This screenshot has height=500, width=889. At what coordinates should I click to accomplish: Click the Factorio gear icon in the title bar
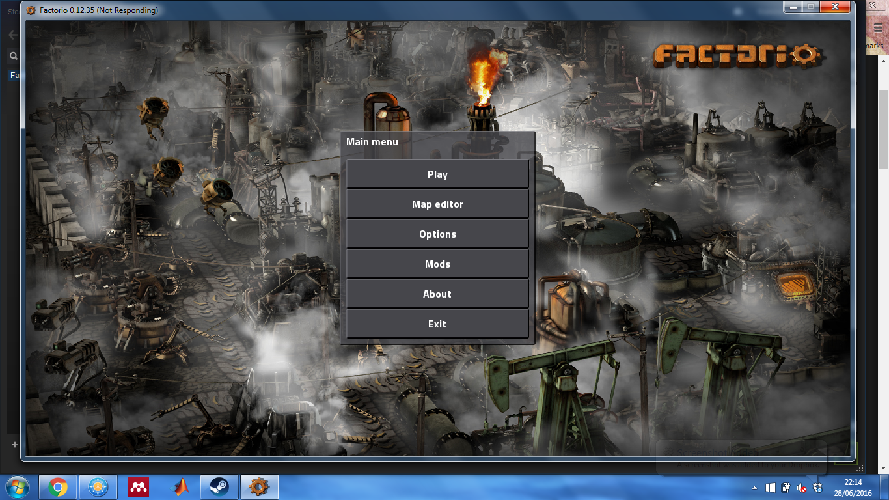[x=31, y=10]
